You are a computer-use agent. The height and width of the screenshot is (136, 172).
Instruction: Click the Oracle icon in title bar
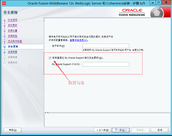[4, 3]
